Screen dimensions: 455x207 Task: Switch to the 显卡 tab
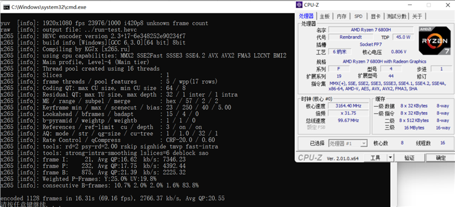click(375, 16)
